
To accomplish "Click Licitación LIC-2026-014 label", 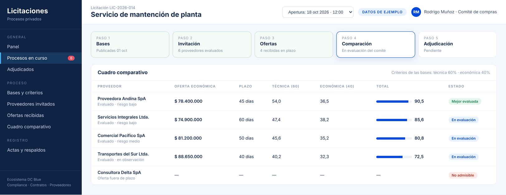I will pos(113,8).
